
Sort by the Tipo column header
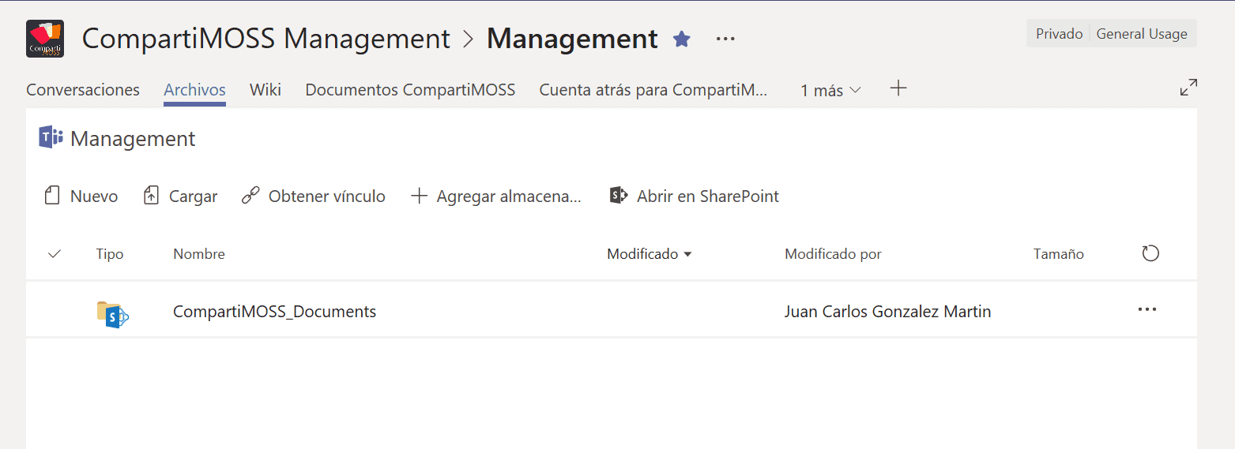tap(110, 254)
